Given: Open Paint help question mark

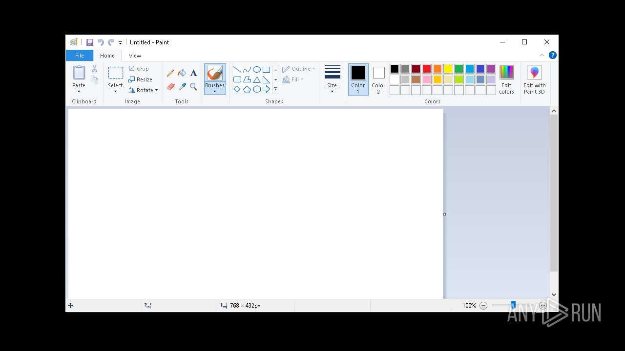Looking at the screenshot, I should [552, 55].
